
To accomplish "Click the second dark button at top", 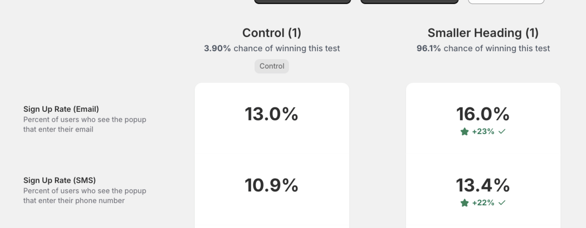I will [x=410, y=1].
